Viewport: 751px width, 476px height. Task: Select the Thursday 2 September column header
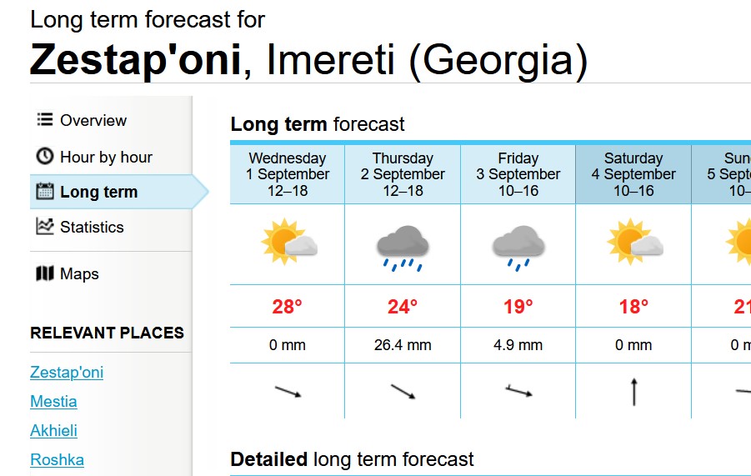pyautogui.click(x=403, y=174)
